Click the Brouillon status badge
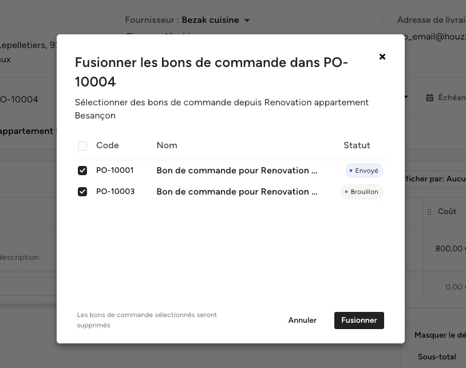 362,192
